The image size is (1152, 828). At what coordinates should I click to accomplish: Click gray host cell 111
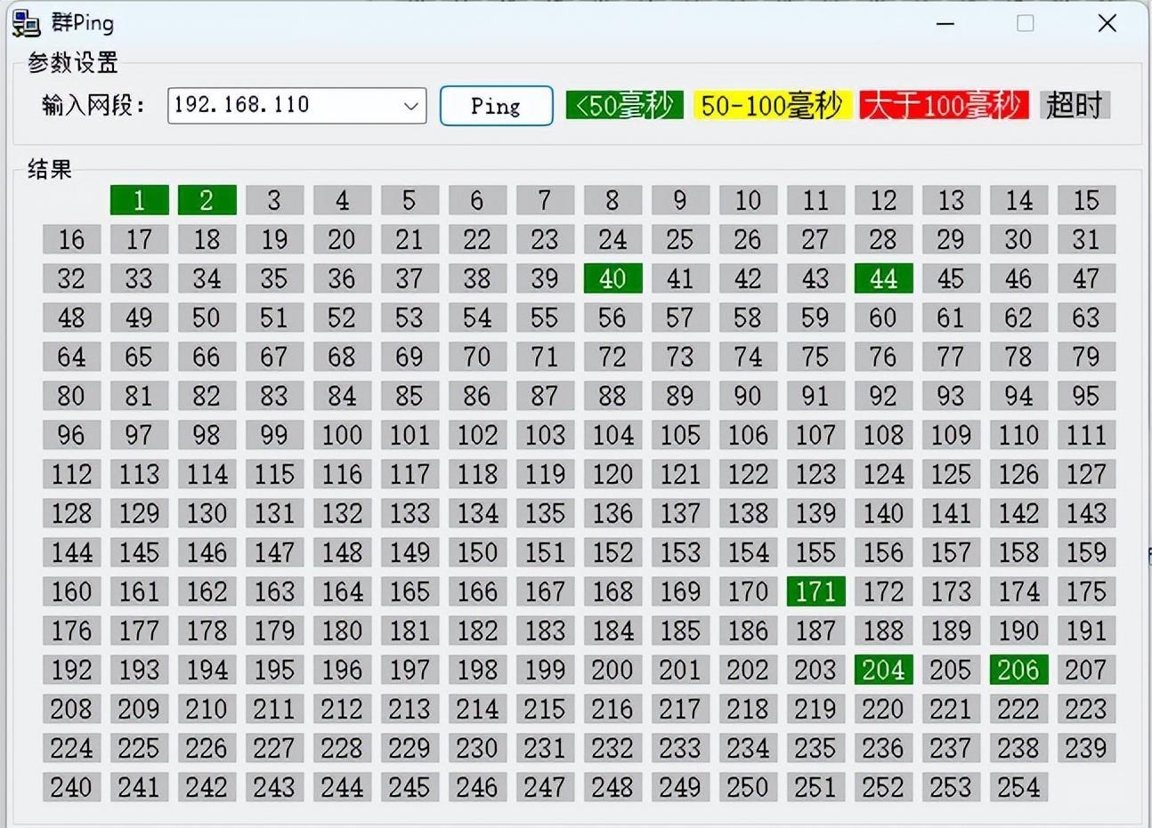1087,435
